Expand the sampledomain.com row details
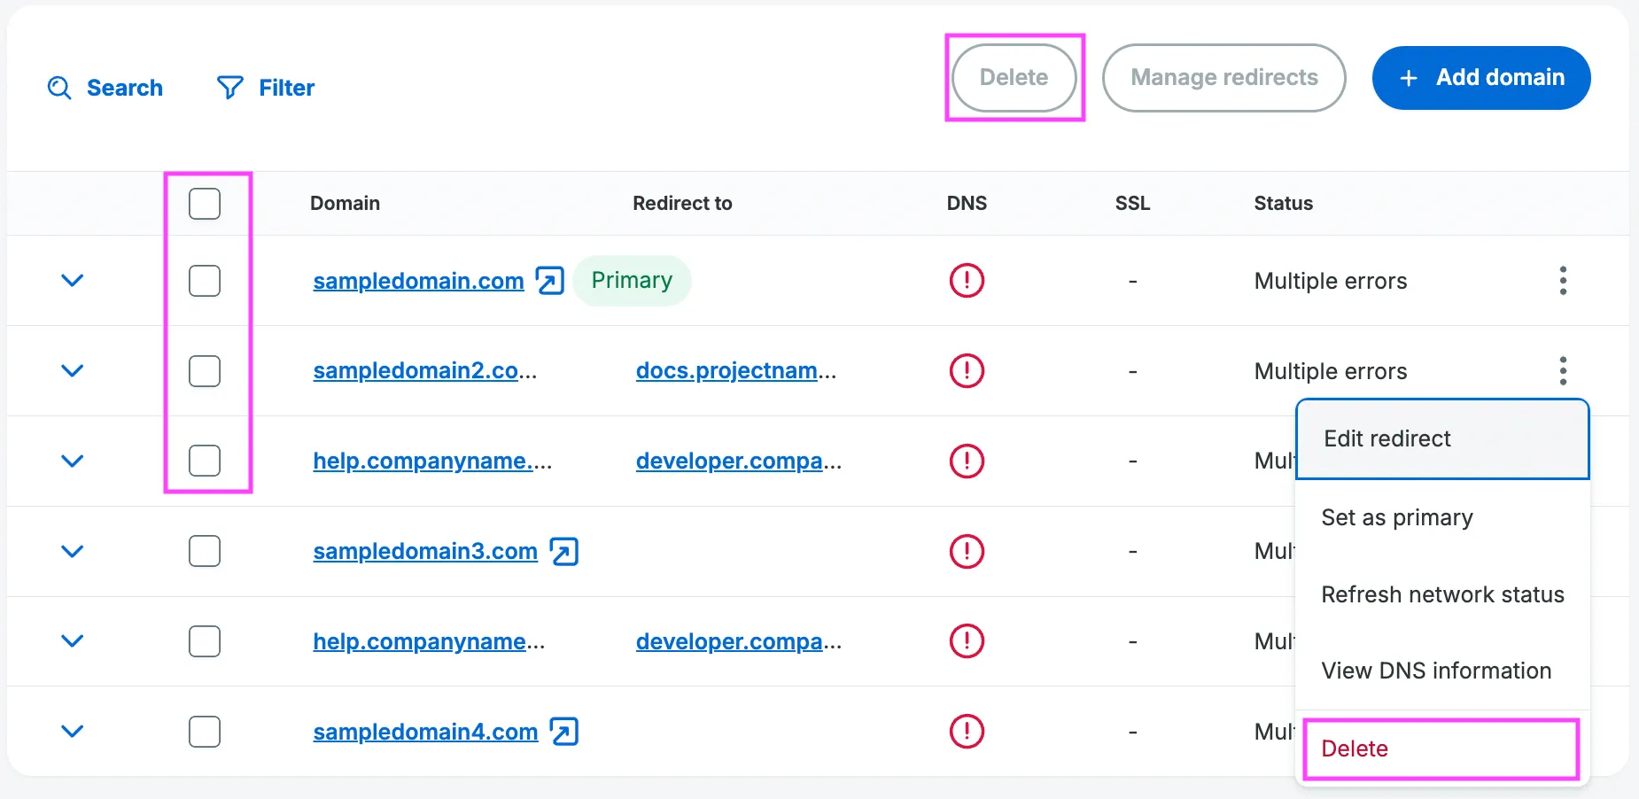Viewport: 1639px width, 799px height. click(74, 281)
